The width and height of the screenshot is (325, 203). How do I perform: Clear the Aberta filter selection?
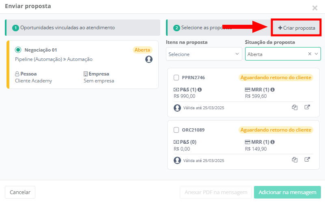pos(310,54)
